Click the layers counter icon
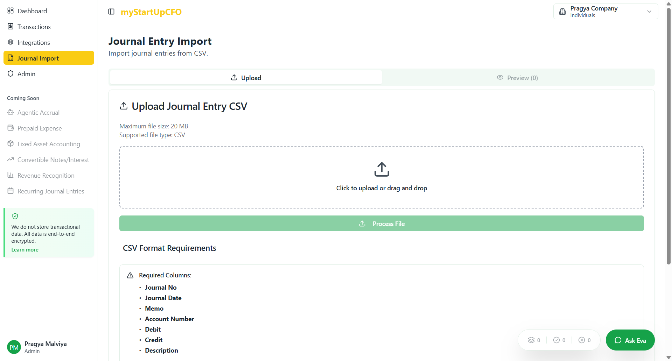The height and width of the screenshot is (361, 672). coord(531,340)
